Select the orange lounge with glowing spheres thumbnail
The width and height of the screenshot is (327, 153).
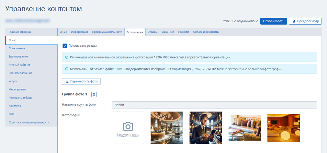point(284,128)
